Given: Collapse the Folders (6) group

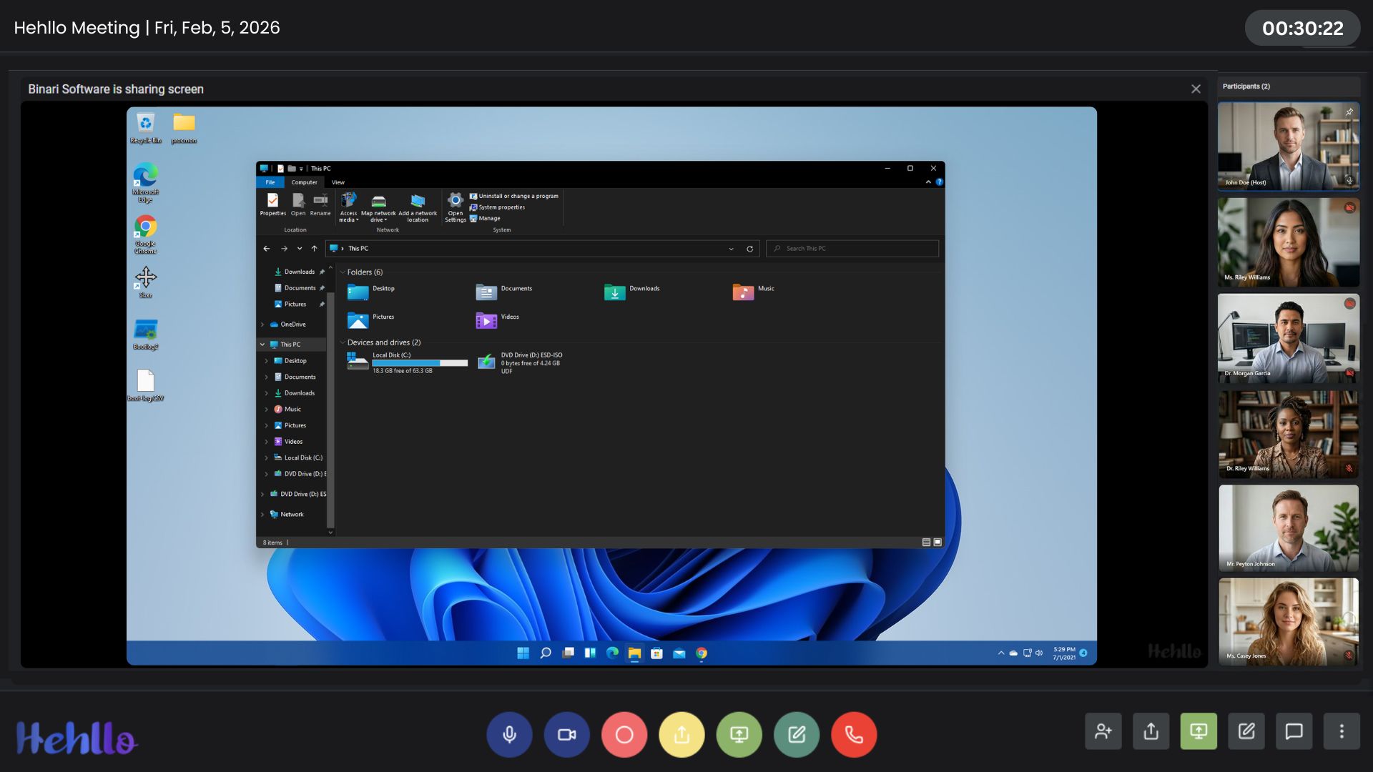Looking at the screenshot, I should (x=343, y=272).
